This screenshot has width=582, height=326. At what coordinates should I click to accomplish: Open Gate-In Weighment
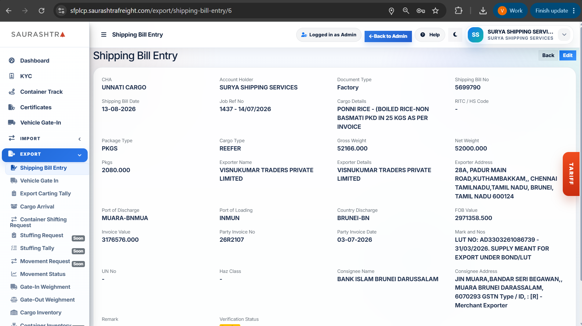45,287
